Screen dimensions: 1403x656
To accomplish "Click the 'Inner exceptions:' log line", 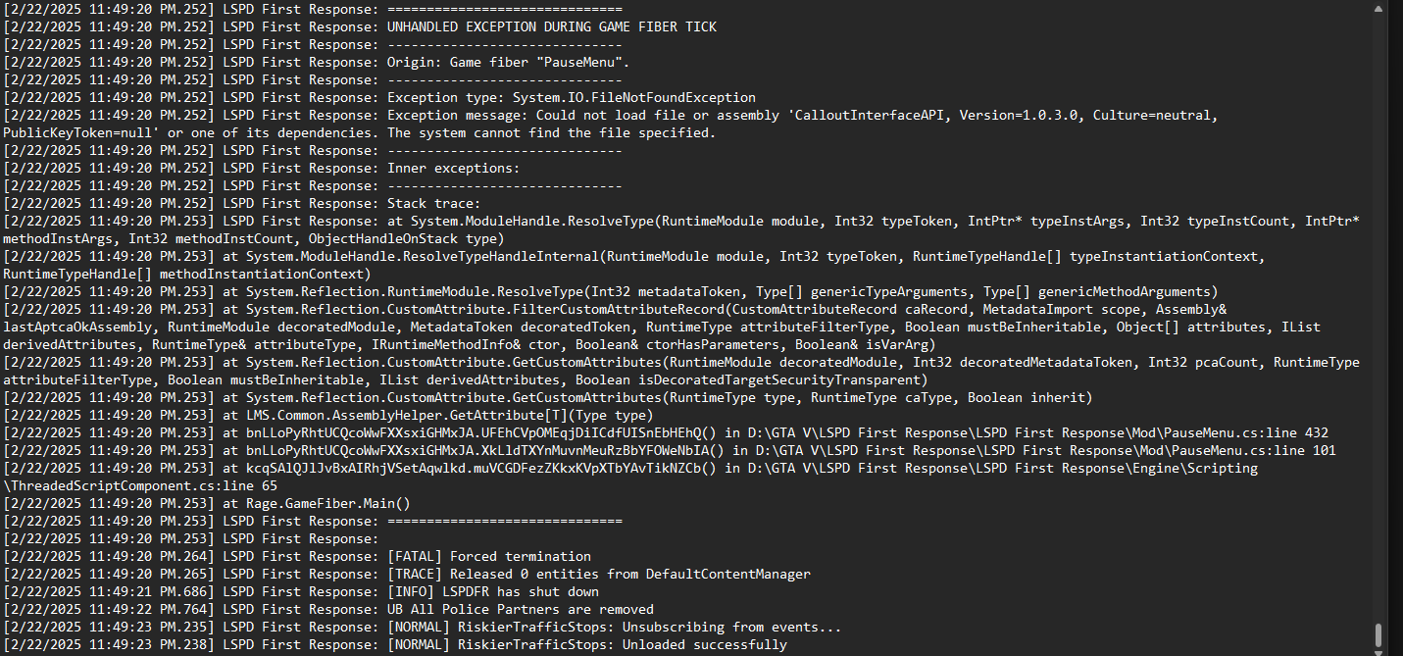I will 453,168.
